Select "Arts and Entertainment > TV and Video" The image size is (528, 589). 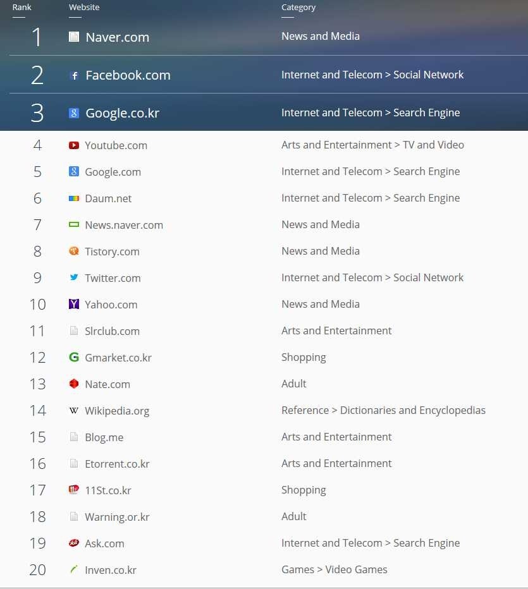pyautogui.click(x=373, y=145)
